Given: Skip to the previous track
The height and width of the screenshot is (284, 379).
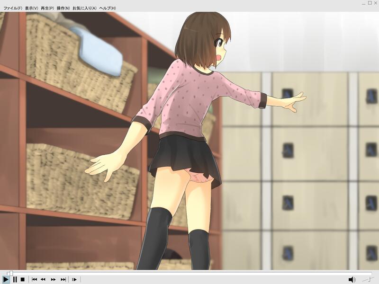Looking at the screenshot, I should pos(34,279).
